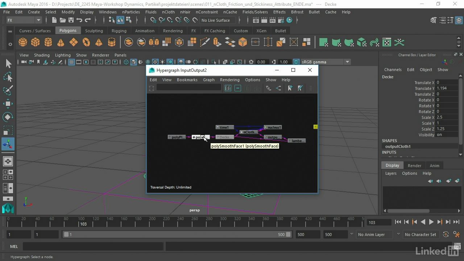The image size is (464, 261).
Task: Toggle snap to points
Action: pyautogui.click(x=170, y=20)
